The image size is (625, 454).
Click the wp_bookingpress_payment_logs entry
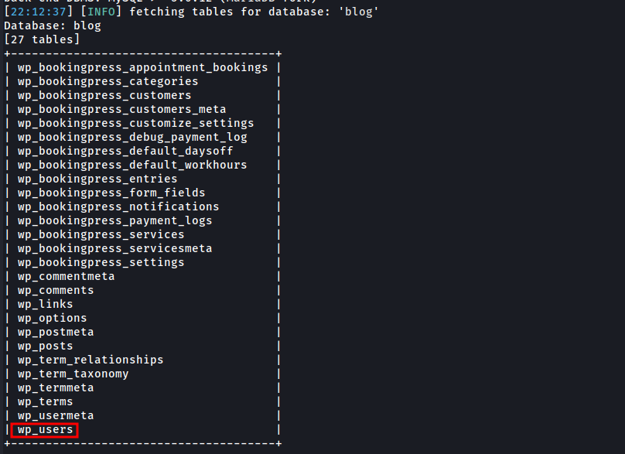(x=114, y=220)
